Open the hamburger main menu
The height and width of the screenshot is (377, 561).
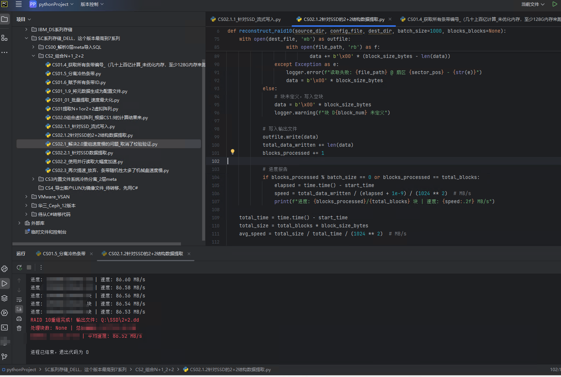click(x=18, y=4)
